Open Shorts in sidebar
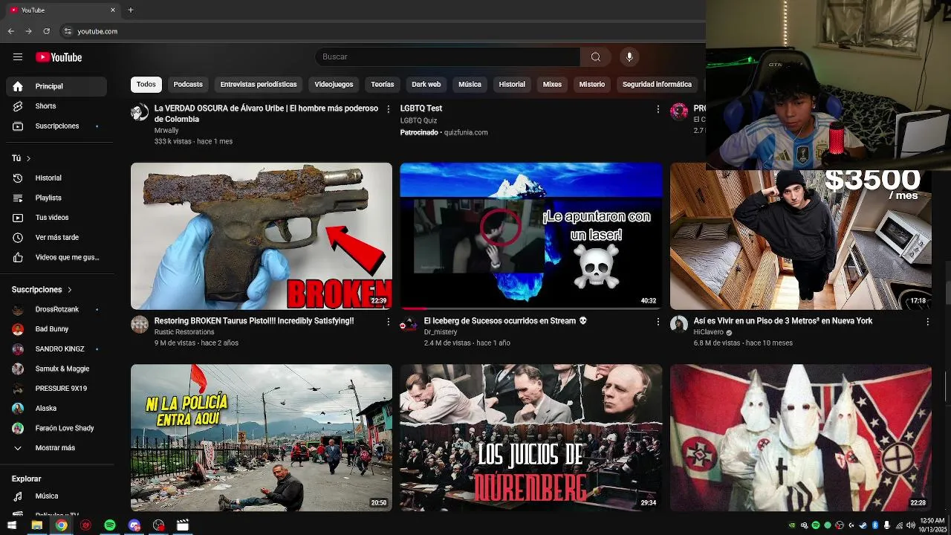The height and width of the screenshot is (535, 951). pos(56,106)
